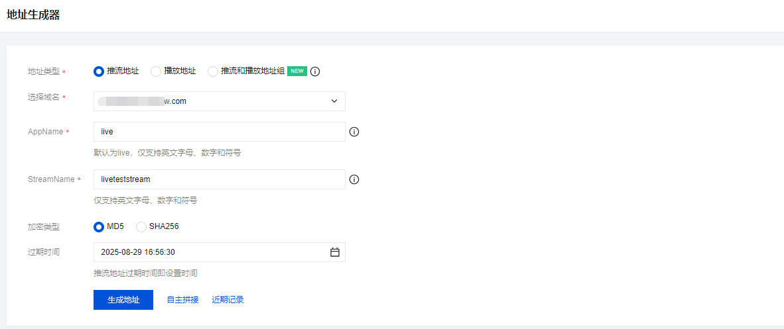
Task: Choose the 推流和播放地址组 radio option
Action: tap(213, 71)
